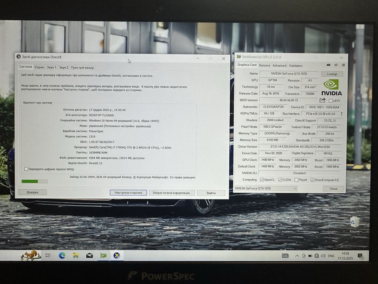This screenshot has width=378, height=284.
Task: Switch to the Звук 1 tab
Action: point(51,67)
